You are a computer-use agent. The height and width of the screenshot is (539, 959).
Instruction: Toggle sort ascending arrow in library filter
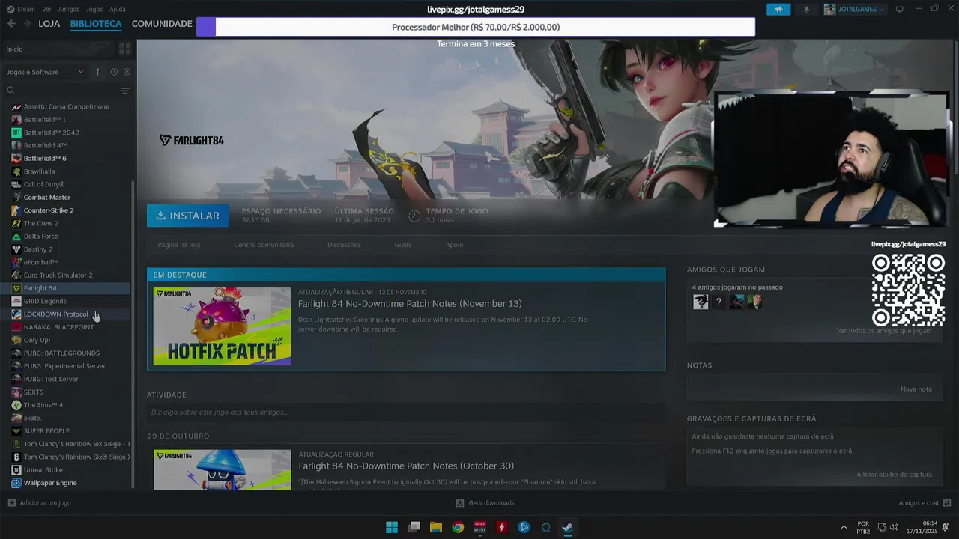97,72
